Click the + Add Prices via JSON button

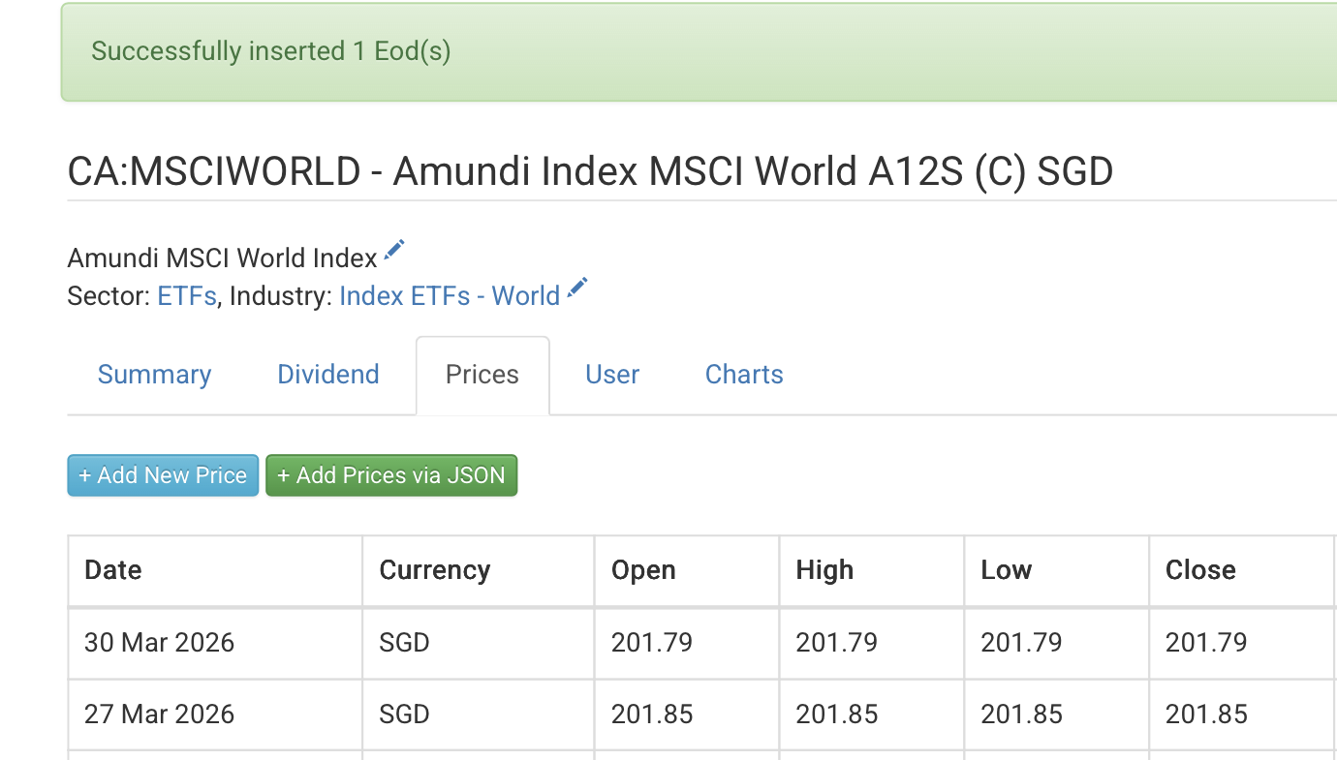[391, 475]
